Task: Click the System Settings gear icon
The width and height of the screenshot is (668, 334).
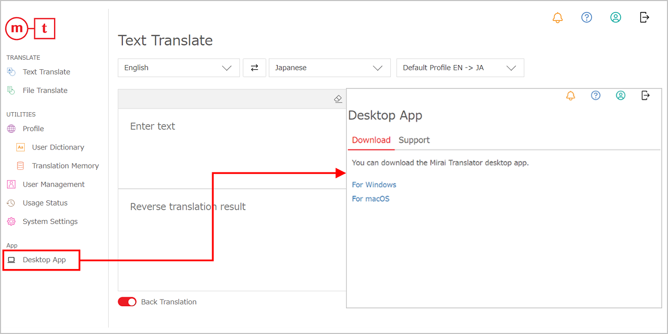Action: coord(11,221)
